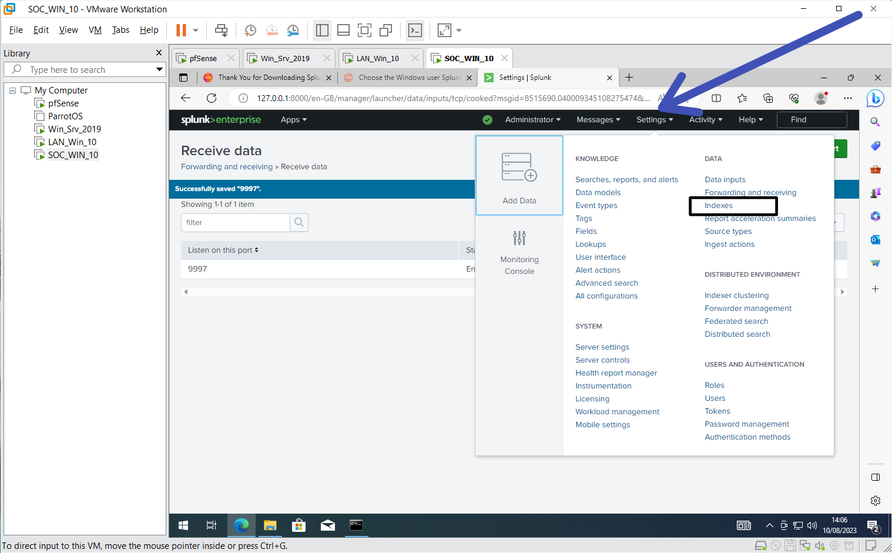
Task: Switch to Unity mode icon
Action: pyautogui.click(x=385, y=30)
